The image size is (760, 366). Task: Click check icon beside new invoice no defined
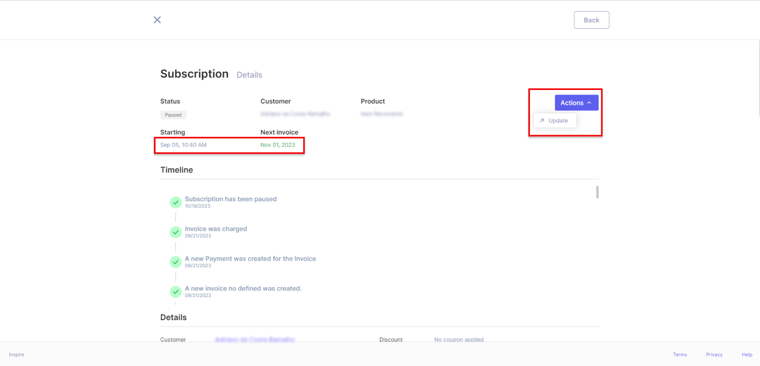(175, 291)
